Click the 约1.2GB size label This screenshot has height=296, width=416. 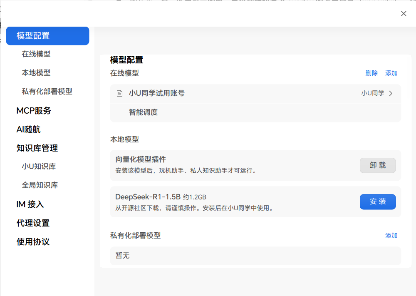tap(195, 197)
